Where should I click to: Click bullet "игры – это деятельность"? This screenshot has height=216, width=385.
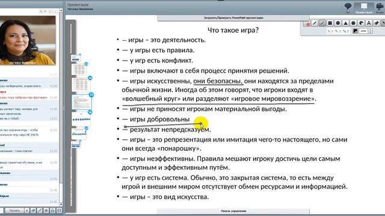click(167, 40)
